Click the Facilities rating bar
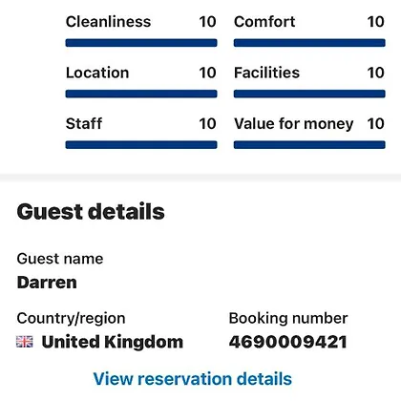401x401 pixels. pos(309,94)
